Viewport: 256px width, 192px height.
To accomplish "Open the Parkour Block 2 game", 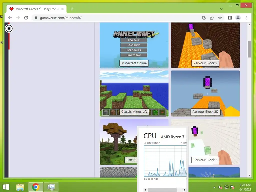I will [x=205, y=45].
